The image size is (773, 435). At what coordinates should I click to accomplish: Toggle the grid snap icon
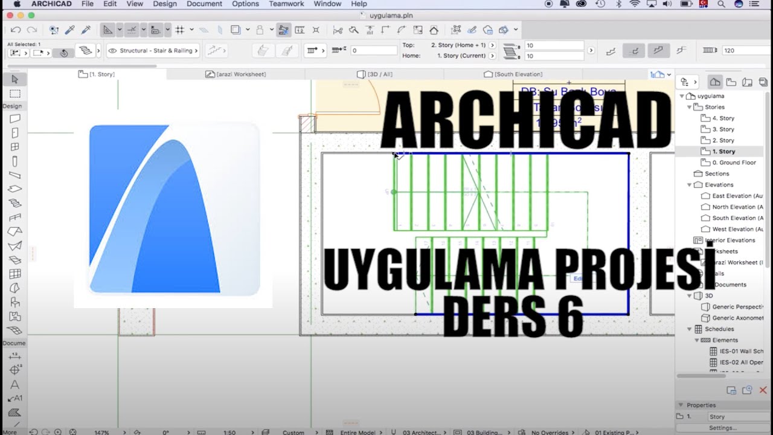point(179,30)
